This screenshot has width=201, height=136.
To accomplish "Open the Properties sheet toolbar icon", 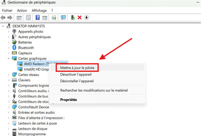I will (x=28, y=17).
